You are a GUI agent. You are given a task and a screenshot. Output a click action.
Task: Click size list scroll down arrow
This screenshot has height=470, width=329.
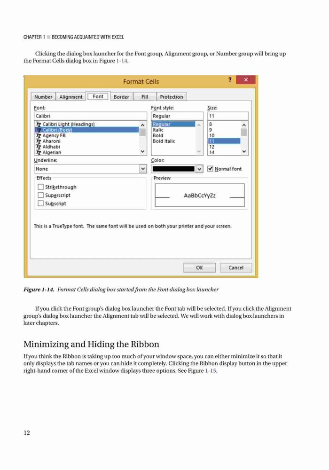[x=244, y=152]
